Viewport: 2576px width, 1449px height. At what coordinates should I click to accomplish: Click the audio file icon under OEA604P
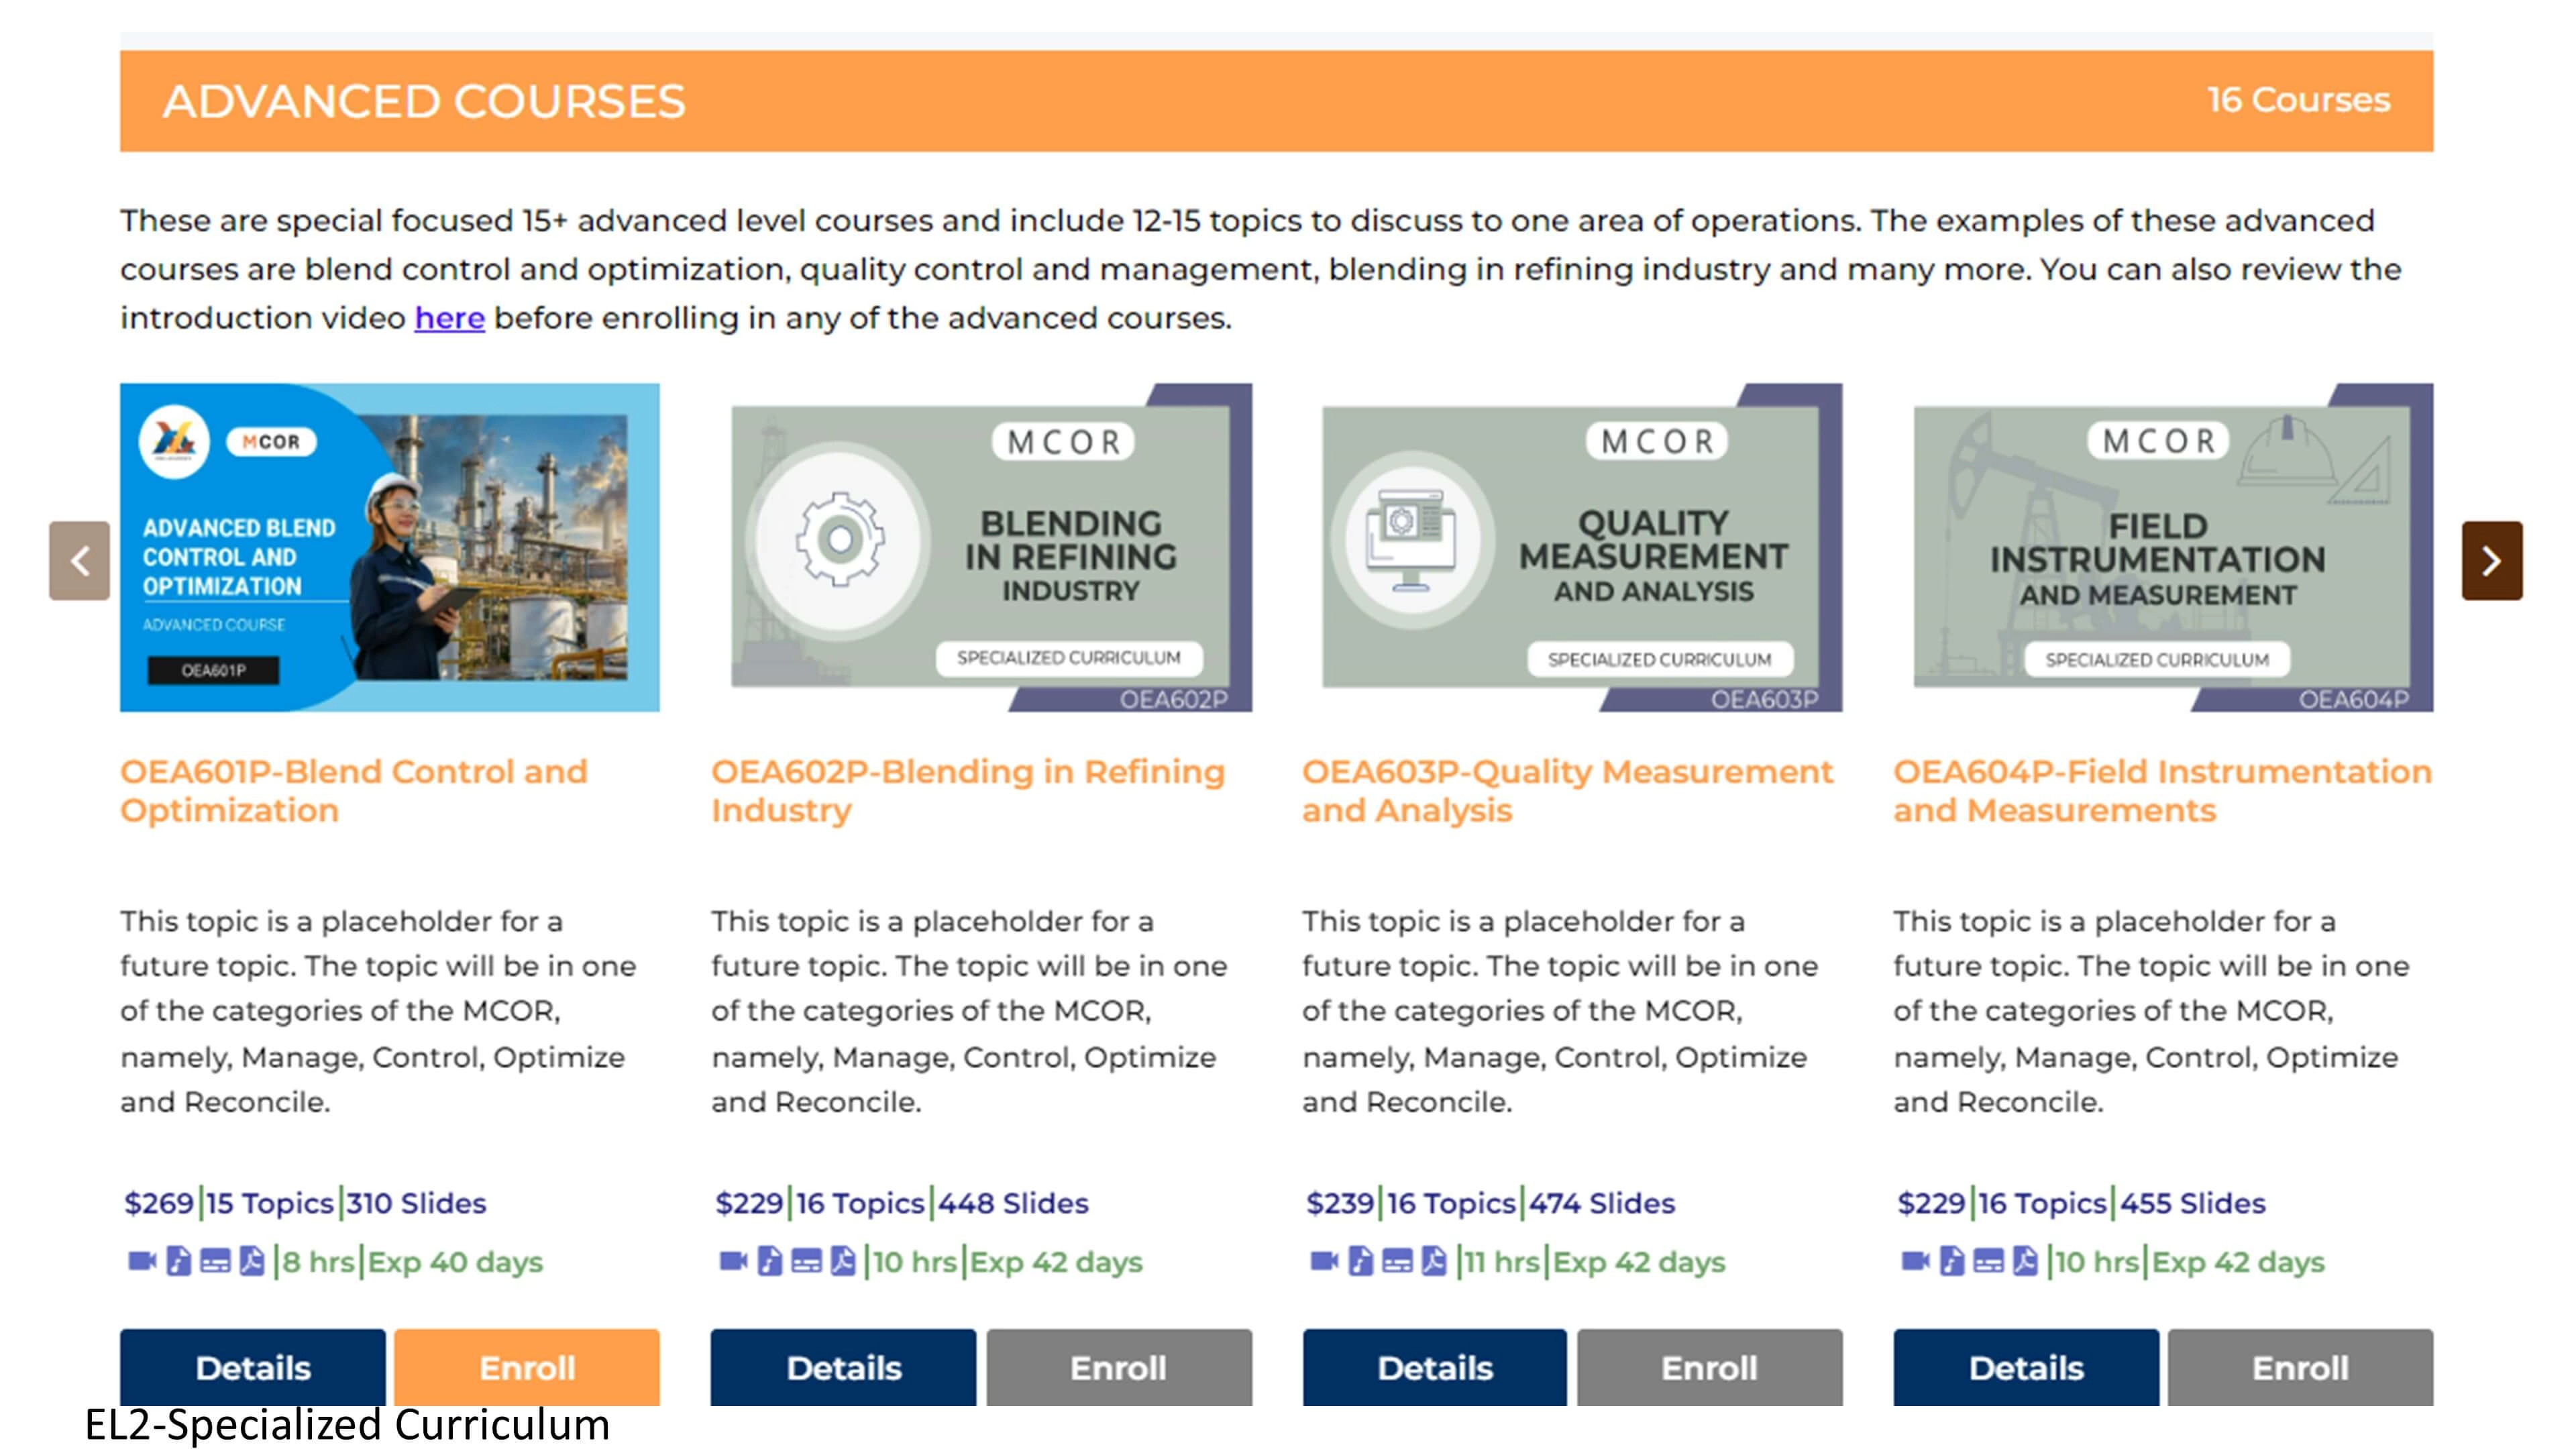[1951, 1261]
